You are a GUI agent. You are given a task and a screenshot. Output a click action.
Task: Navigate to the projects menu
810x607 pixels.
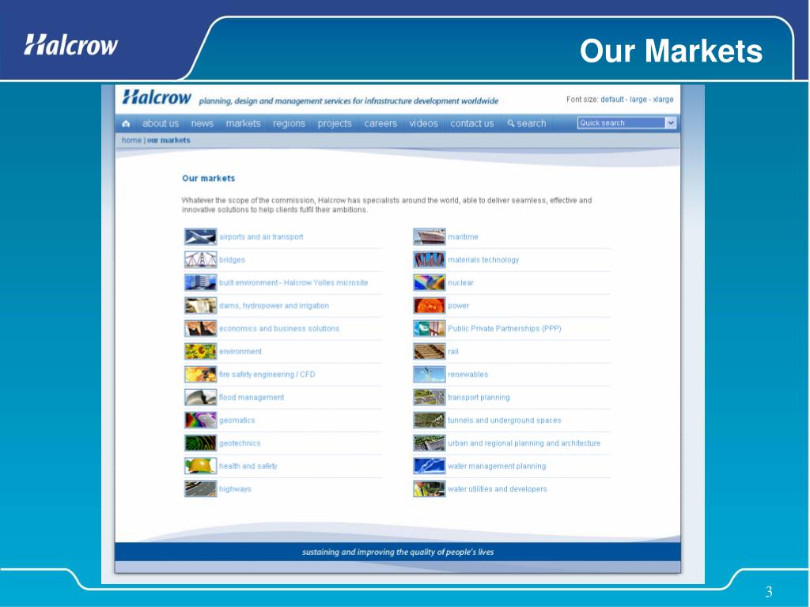(x=335, y=123)
